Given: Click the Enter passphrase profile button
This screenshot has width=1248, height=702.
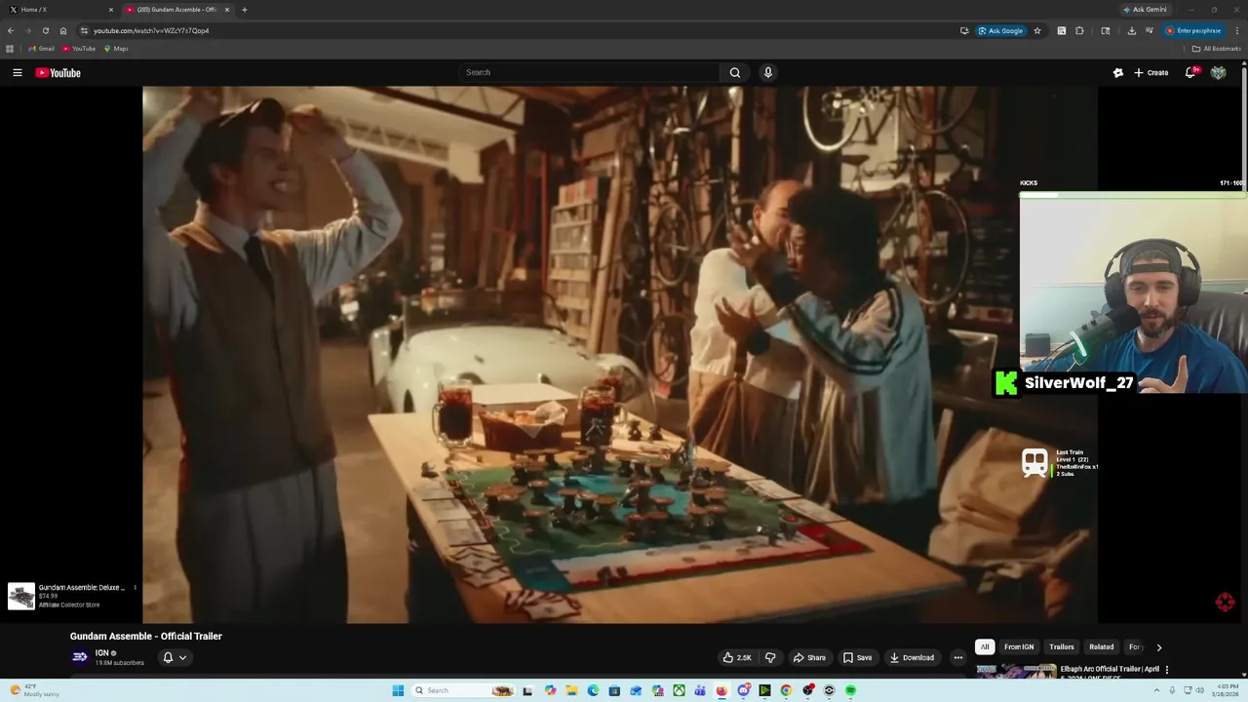Looking at the screenshot, I should point(1193,30).
